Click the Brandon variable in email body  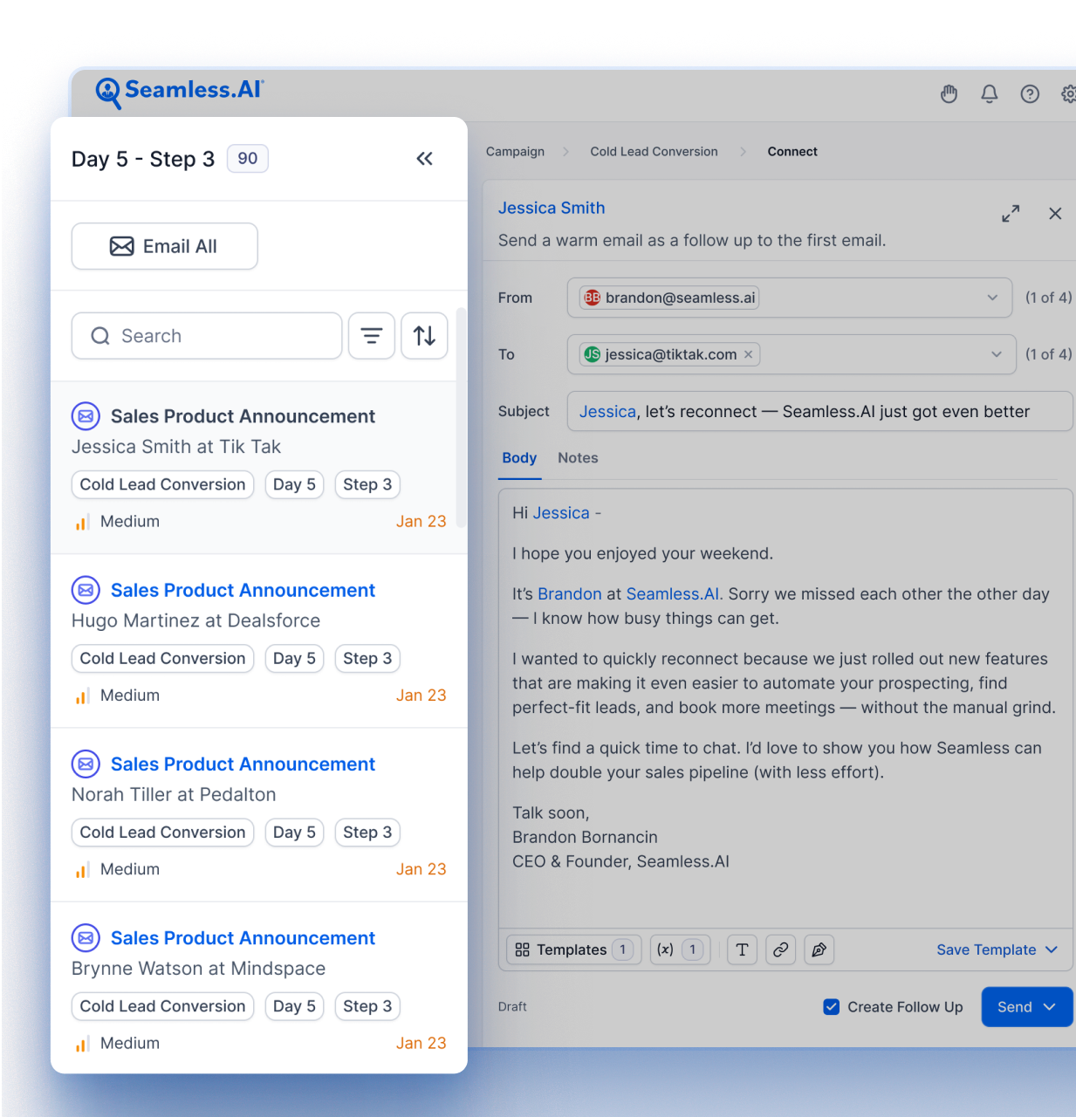tap(570, 594)
